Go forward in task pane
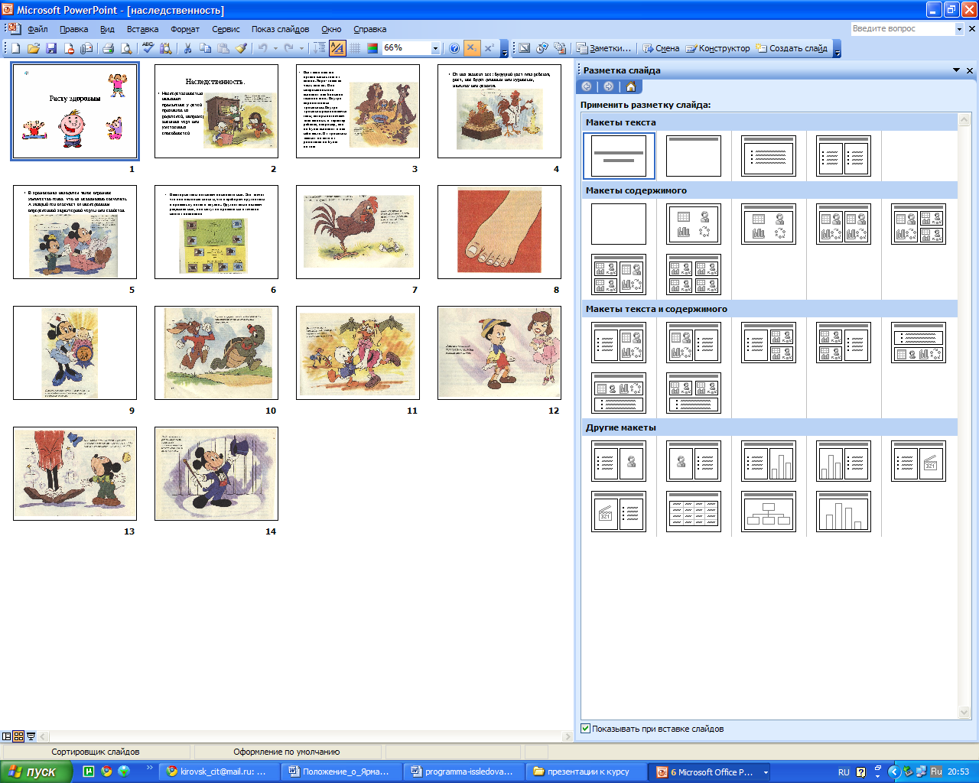 pos(608,86)
